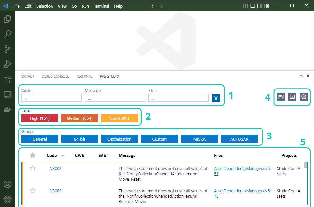Click the Message filter input field
Viewport: 314px width, 207px height.
115,98
